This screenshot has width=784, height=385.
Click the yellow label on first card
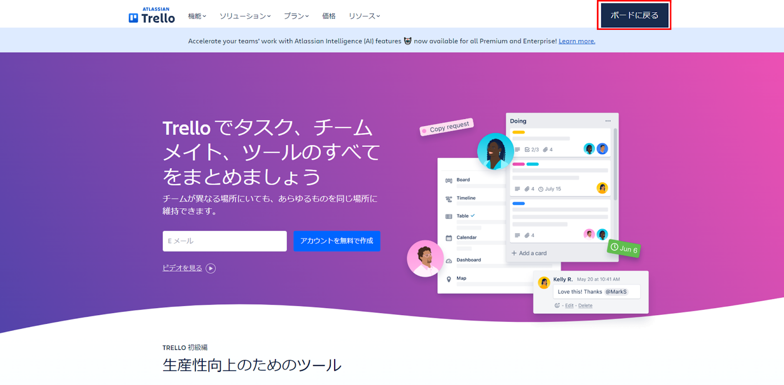(x=518, y=132)
